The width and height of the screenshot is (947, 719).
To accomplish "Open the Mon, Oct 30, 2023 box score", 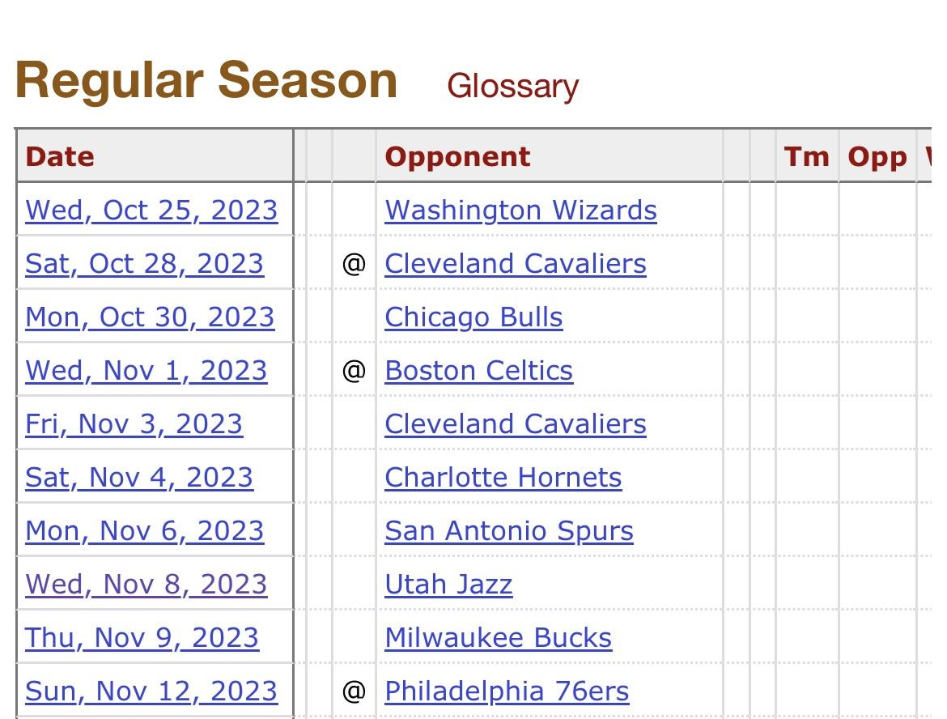I will (x=150, y=317).
